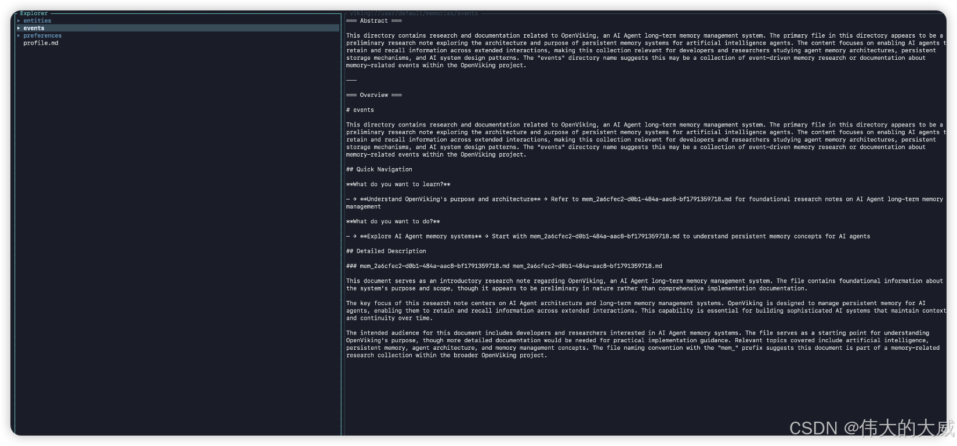Click the '## Quick Navigation' heading
Viewport: 957px width, 446px height.
(x=379, y=169)
